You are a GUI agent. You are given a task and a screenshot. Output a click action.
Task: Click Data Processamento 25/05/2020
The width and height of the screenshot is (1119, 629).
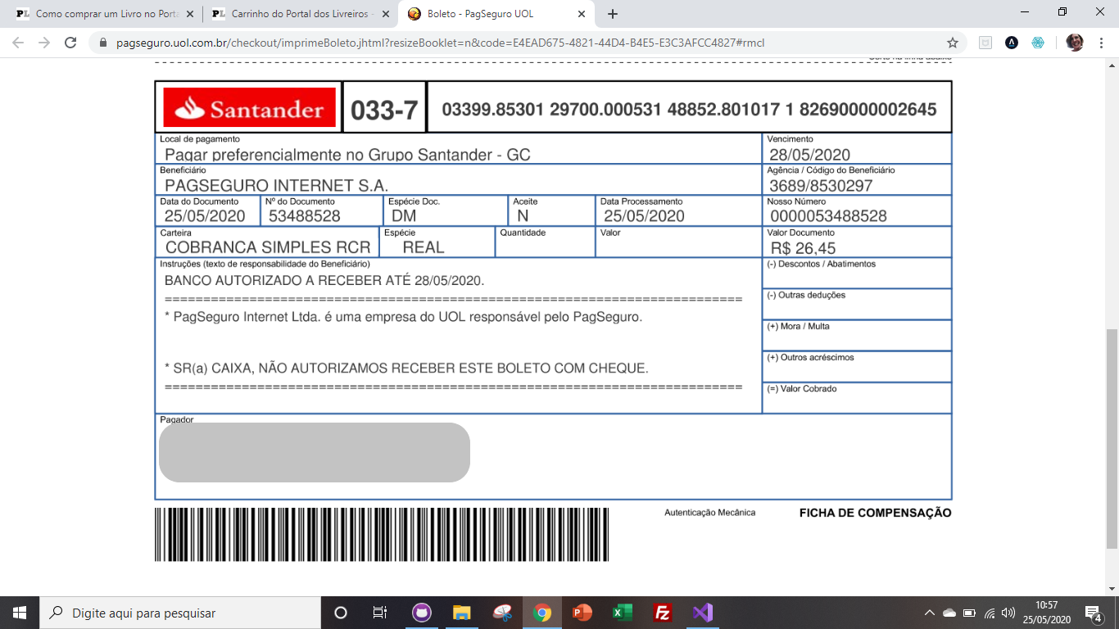[644, 216]
